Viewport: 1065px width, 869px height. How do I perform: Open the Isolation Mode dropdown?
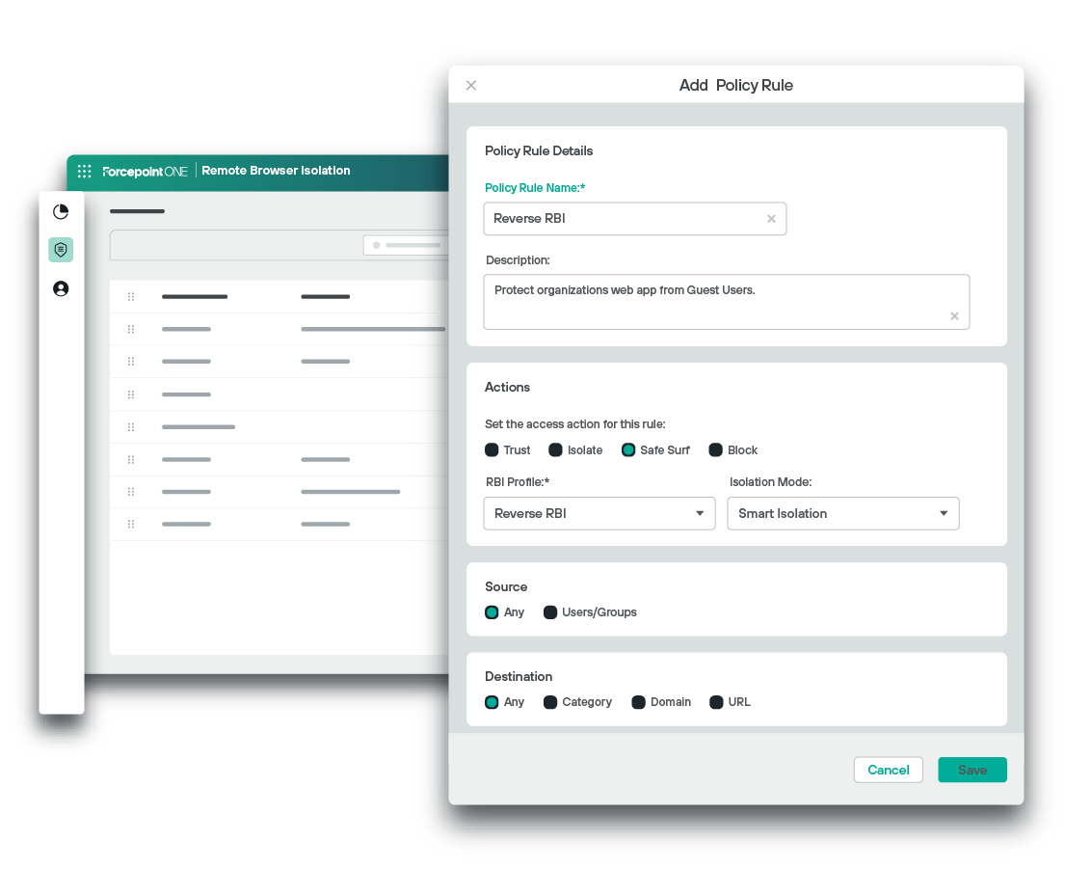(x=843, y=514)
